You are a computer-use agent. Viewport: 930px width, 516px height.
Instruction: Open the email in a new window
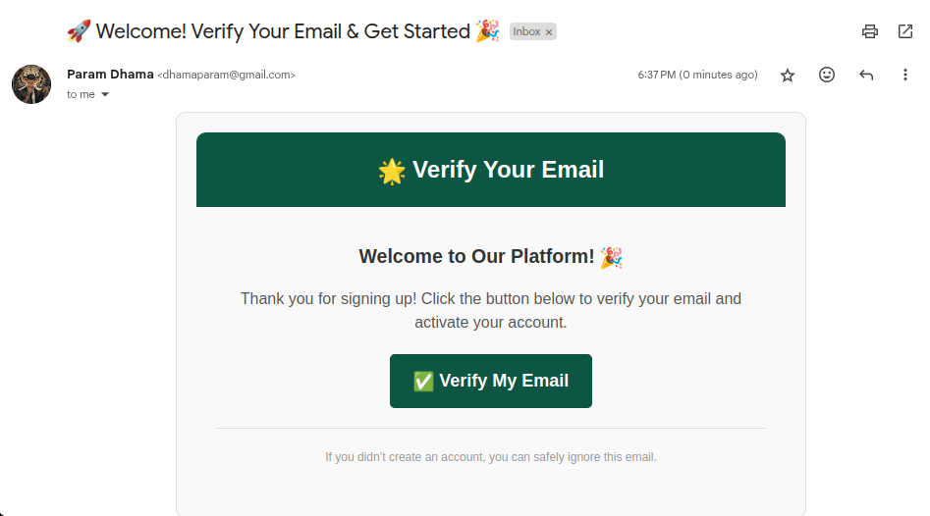click(x=905, y=31)
